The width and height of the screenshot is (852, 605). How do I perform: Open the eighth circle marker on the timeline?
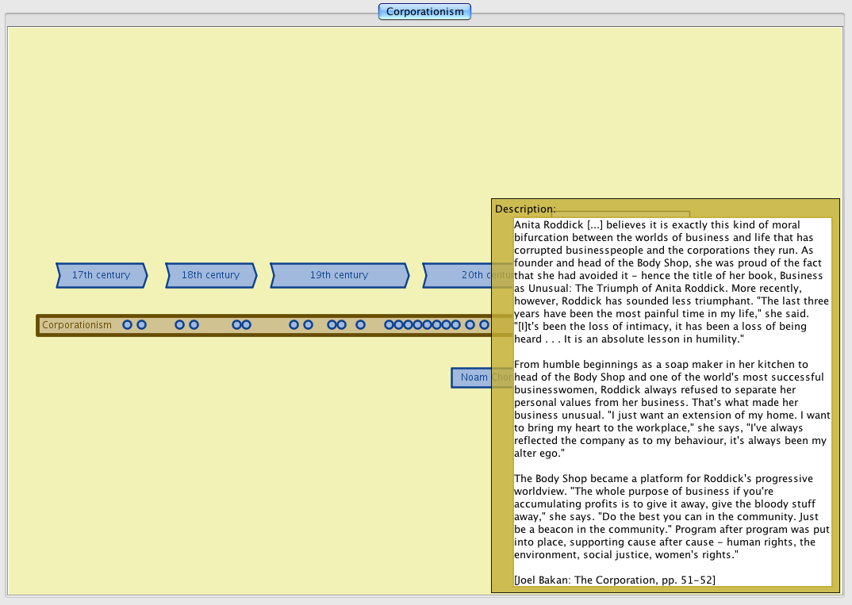pos(308,325)
